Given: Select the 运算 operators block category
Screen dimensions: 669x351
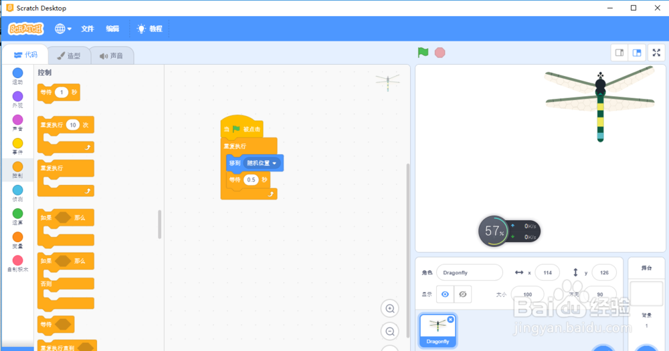Looking at the screenshot, I should [17, 217].
